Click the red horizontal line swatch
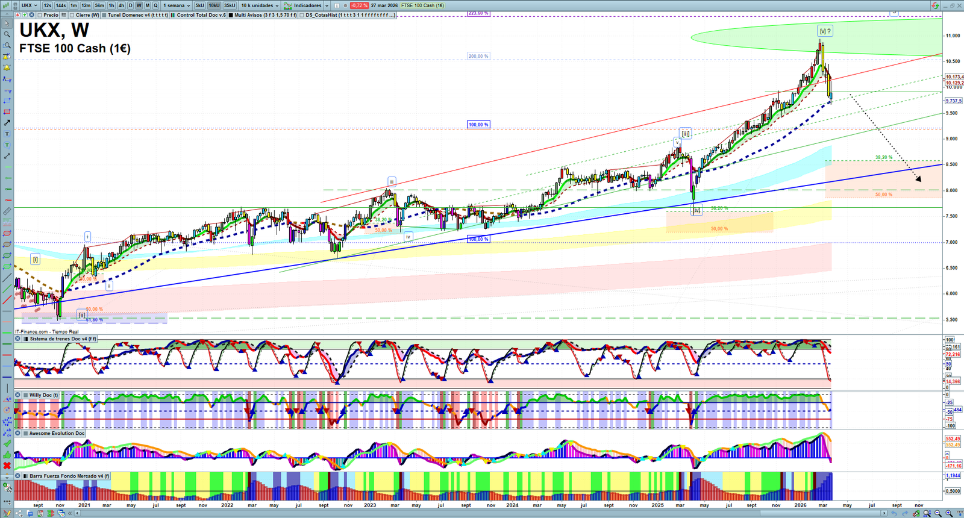964x518 pixels. coord(7,354)
